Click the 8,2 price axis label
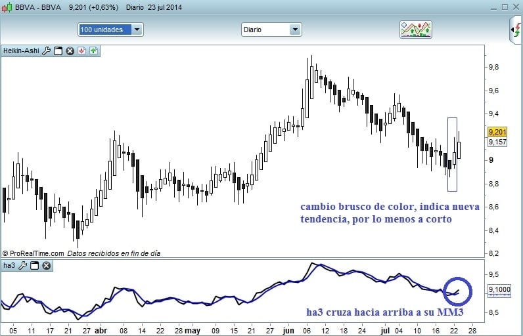 click(494, 254)
